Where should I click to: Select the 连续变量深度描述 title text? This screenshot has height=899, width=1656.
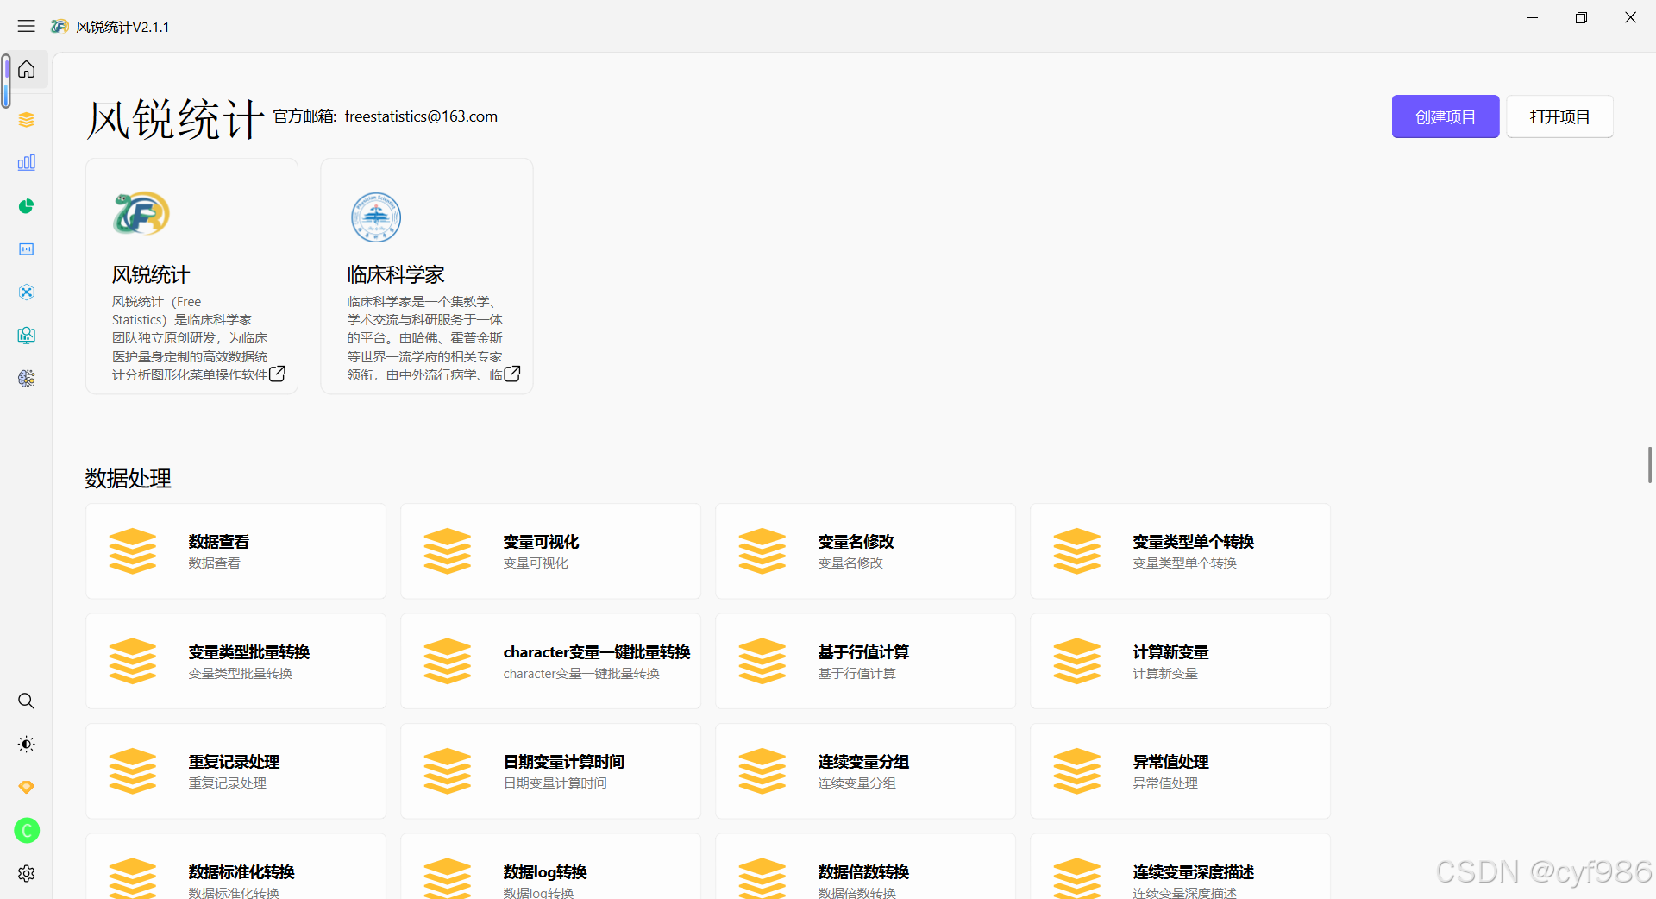1194,872
